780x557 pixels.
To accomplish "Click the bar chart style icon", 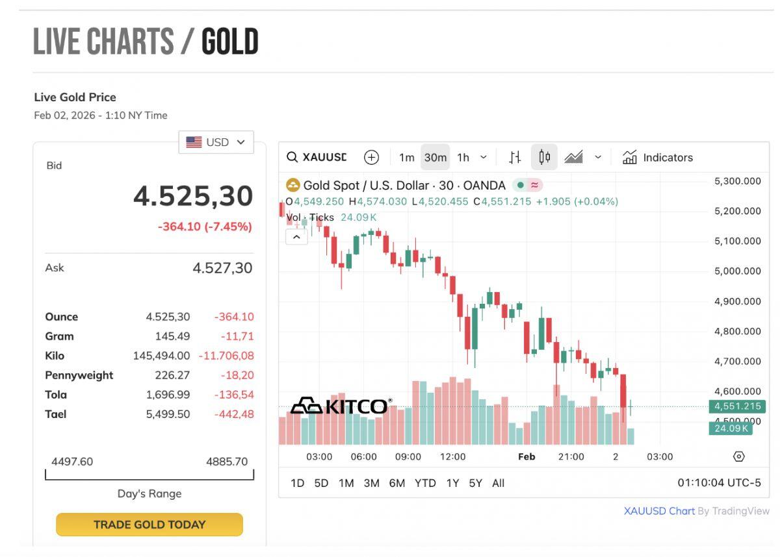I will tap(514, 156).
